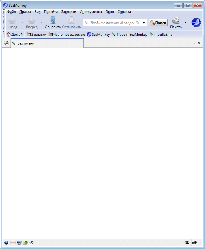Open the Файл menu
This screenshot has height=249, width=205.
[11, 12]
